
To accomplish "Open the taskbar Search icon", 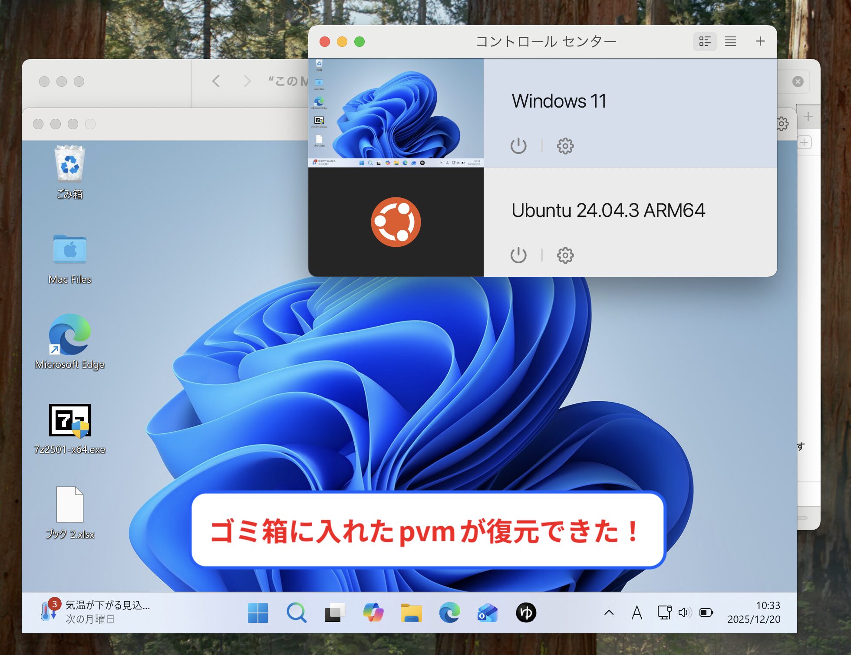I will tap(296, 613).
